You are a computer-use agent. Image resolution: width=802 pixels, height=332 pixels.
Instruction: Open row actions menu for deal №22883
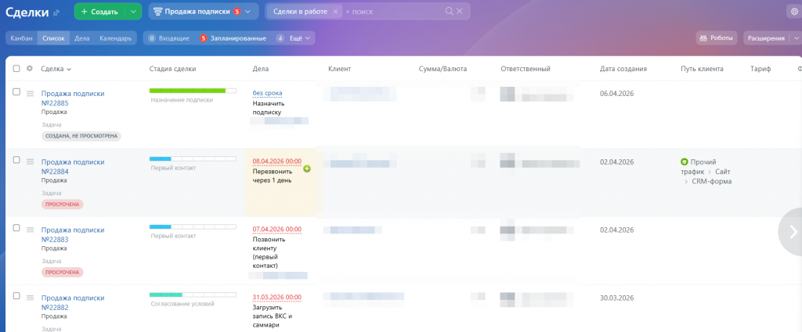click(31, 230)
